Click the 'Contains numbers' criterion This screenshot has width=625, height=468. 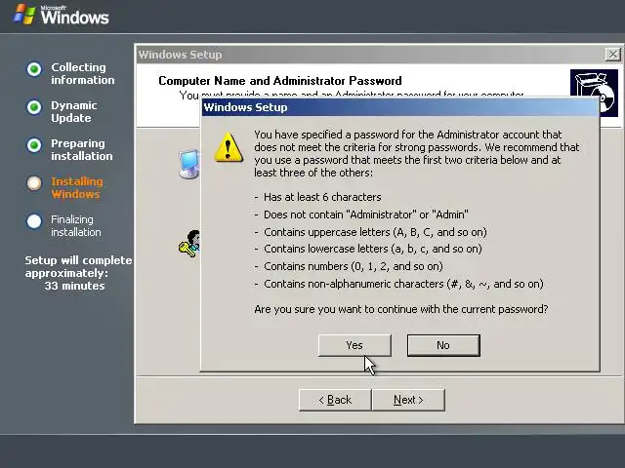354,266
